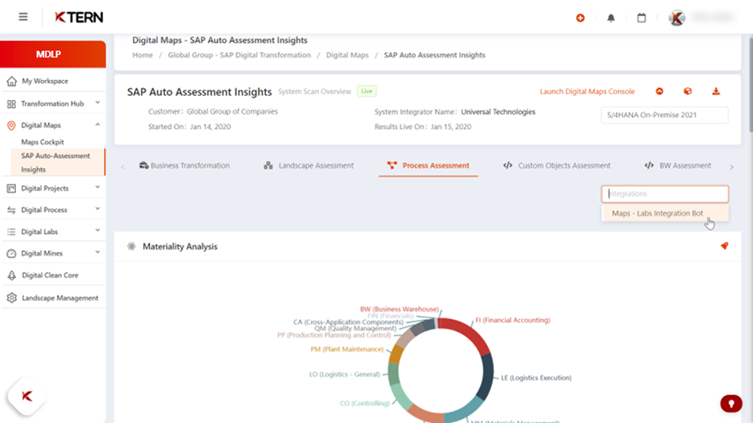Viewport: 753px width, 423px height.
Task: Click the Digital Maps location pin icon
Action: (11, 126)
